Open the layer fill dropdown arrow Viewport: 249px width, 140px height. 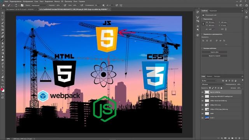click(242, 88)
